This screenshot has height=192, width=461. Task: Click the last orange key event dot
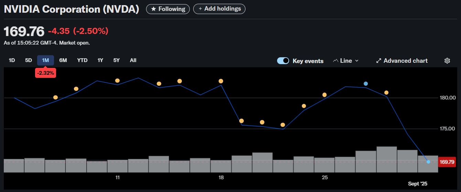click(x=386, y=93)
